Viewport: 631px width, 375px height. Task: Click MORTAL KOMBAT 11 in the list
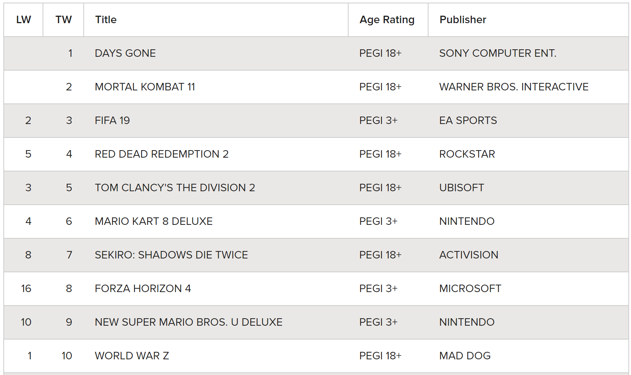[145, 87]
